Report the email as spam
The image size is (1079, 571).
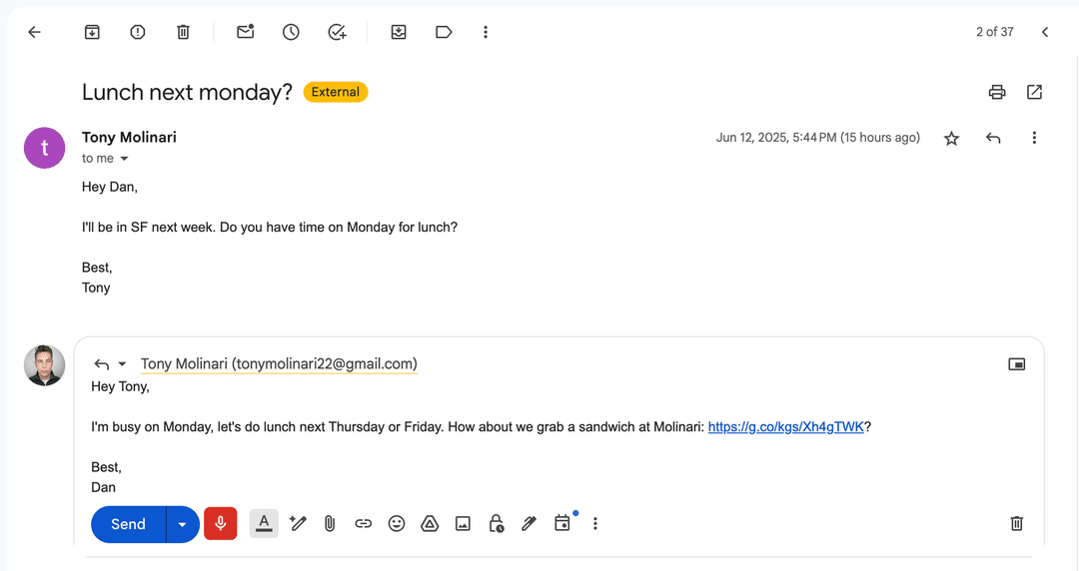[138, 32]
